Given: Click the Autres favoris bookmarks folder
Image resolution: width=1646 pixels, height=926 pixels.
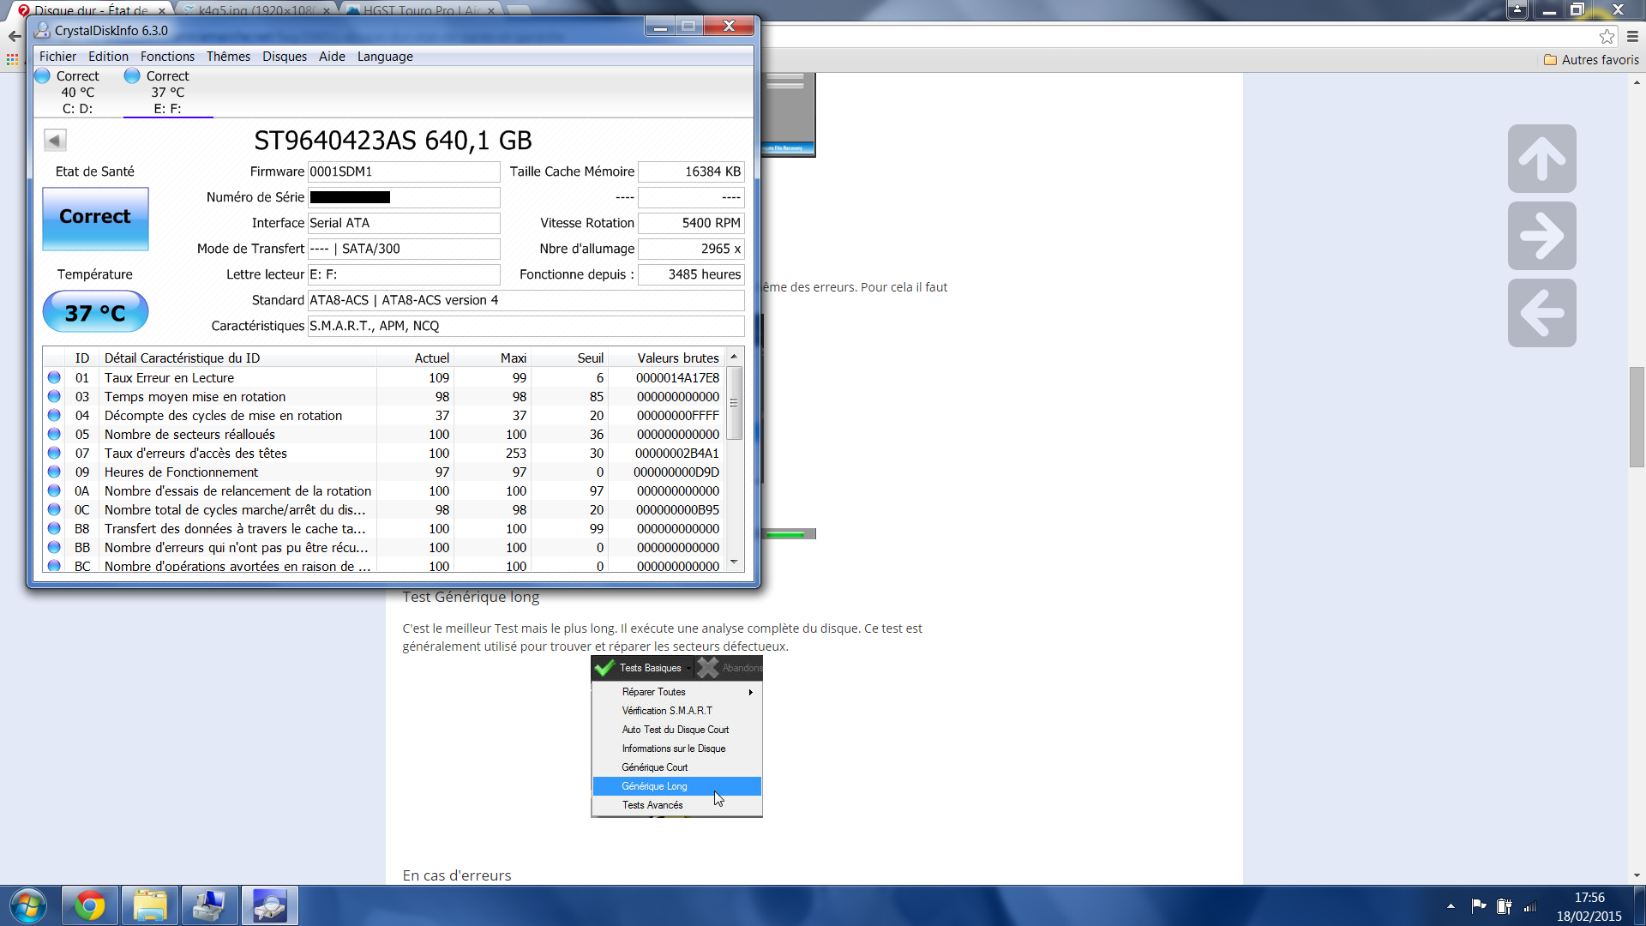Looking at the screenshot, I should click(x=1591, y=60).
